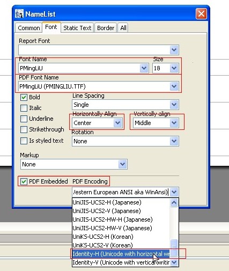Screen dimensions: 229x271
Task: Switch to the Border tab
Action: (x=106, y=28)
